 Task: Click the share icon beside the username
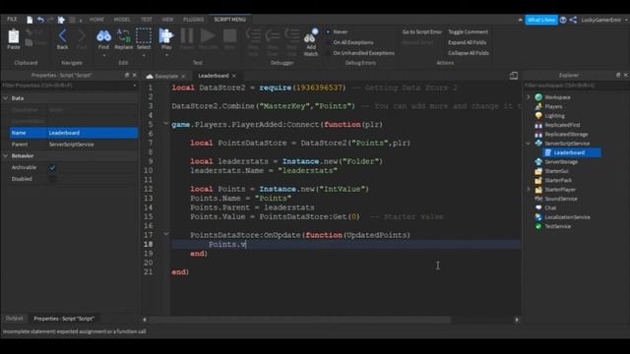pyautogui.click(x=573, y=20)
